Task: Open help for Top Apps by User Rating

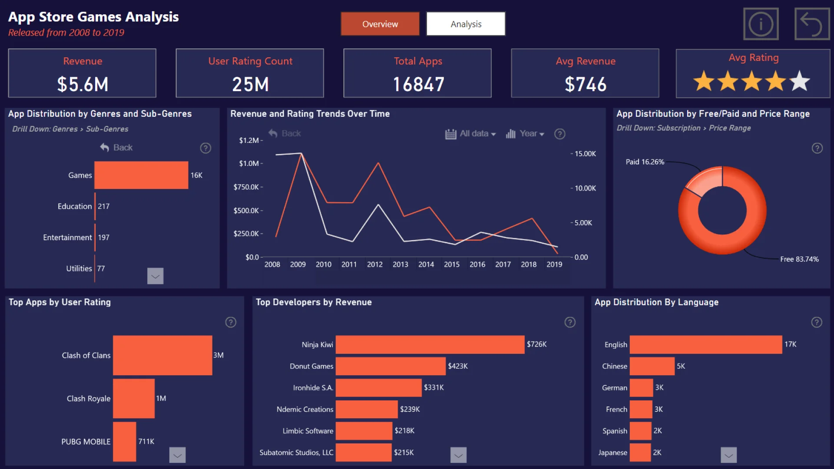Action: click(231, 322)
